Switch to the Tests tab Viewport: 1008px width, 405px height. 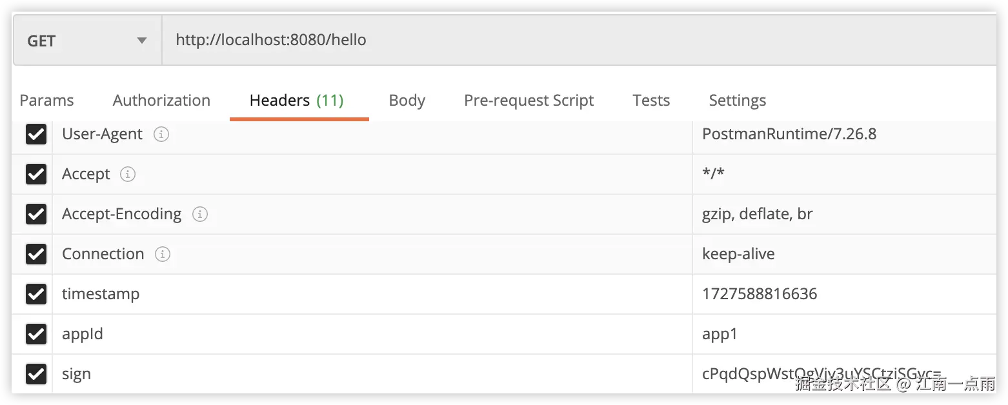click(651, 101)
